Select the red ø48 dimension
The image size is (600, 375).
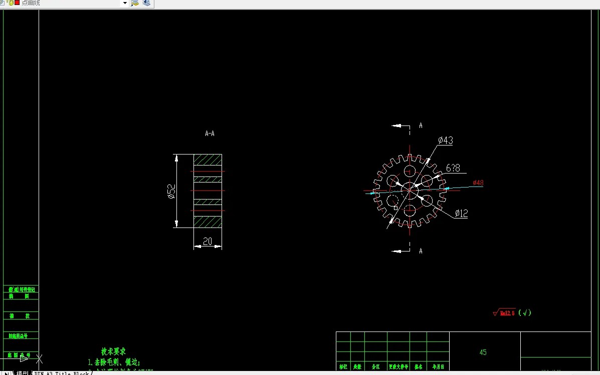tap(478, 182)
